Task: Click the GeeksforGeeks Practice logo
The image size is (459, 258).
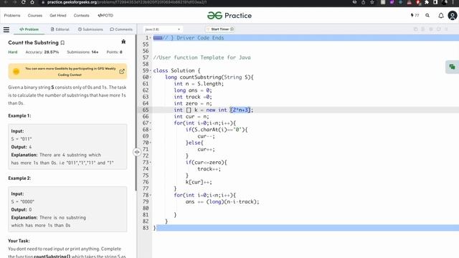Action: [x=229, y=16]
